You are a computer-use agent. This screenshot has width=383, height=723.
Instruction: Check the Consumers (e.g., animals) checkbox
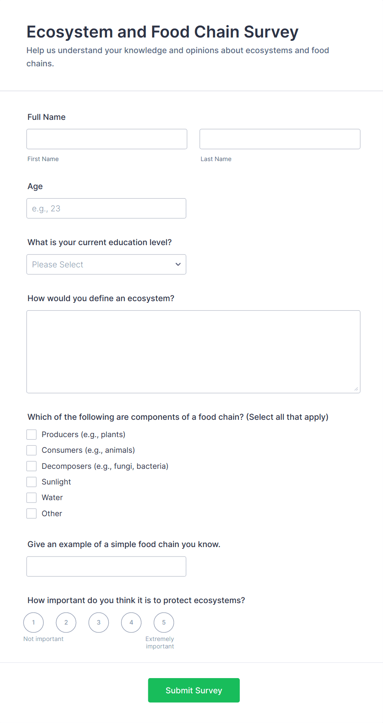(x=32, y=450)
